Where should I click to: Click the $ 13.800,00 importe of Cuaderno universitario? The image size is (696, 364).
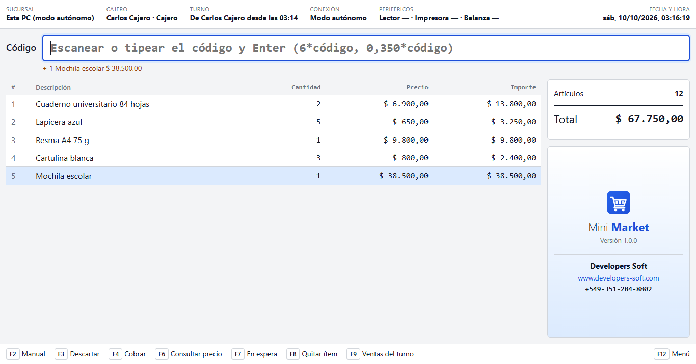[511, 104]
